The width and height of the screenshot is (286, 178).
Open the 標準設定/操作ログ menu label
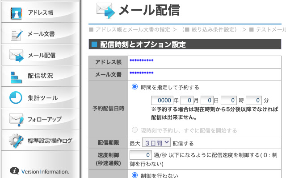50,141
